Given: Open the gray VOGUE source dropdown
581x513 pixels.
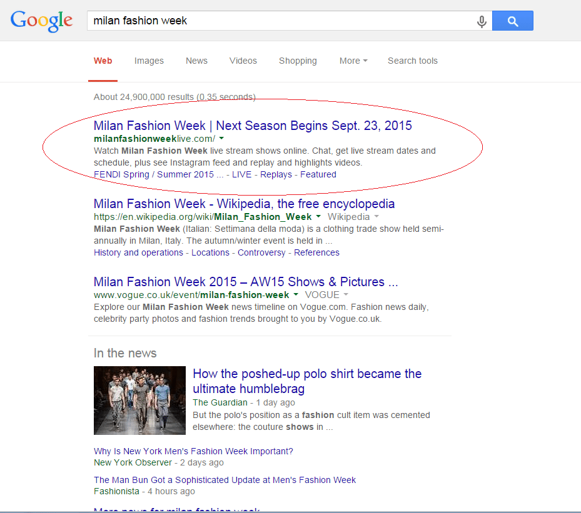Looking at the screenshot, I should pos(346,295).
